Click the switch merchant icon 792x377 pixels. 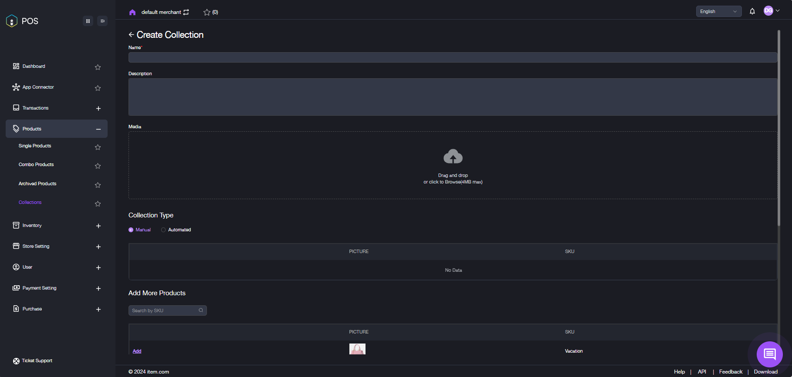tap(186, 12)
